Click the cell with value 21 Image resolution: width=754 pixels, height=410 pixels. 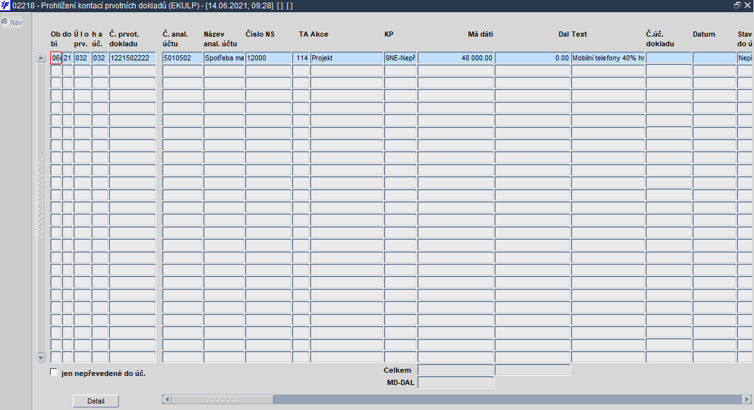tap(67, 58)
